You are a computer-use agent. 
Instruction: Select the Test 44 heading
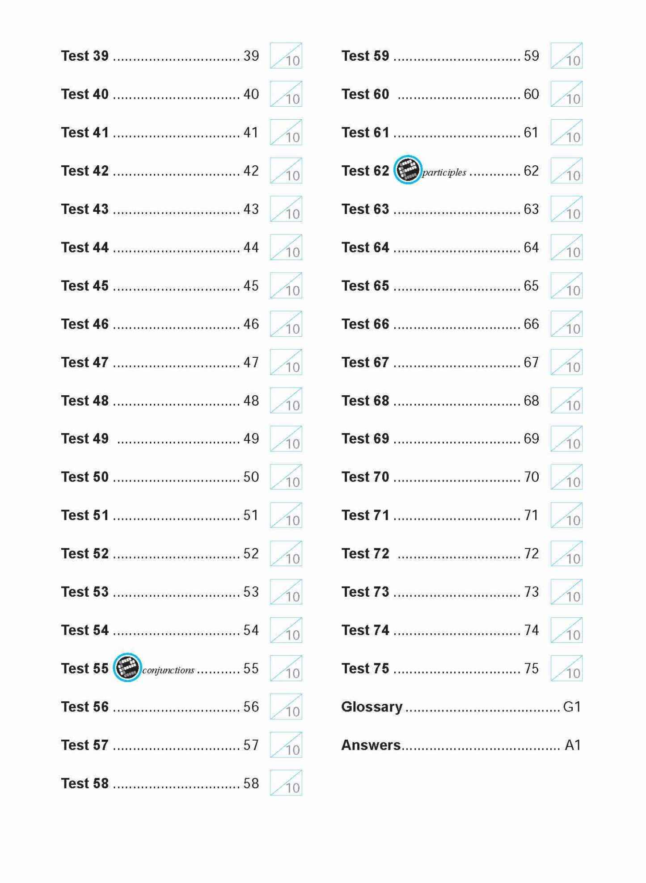pyautogui.click(x=85, y=247)
